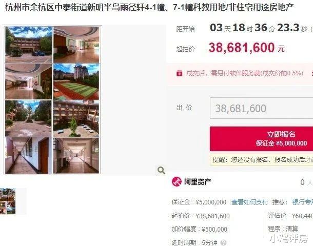Click the 成交后需另付软件服务费 notice text
This screenshot has width=313, height=249.
click(x=245, y=73)
